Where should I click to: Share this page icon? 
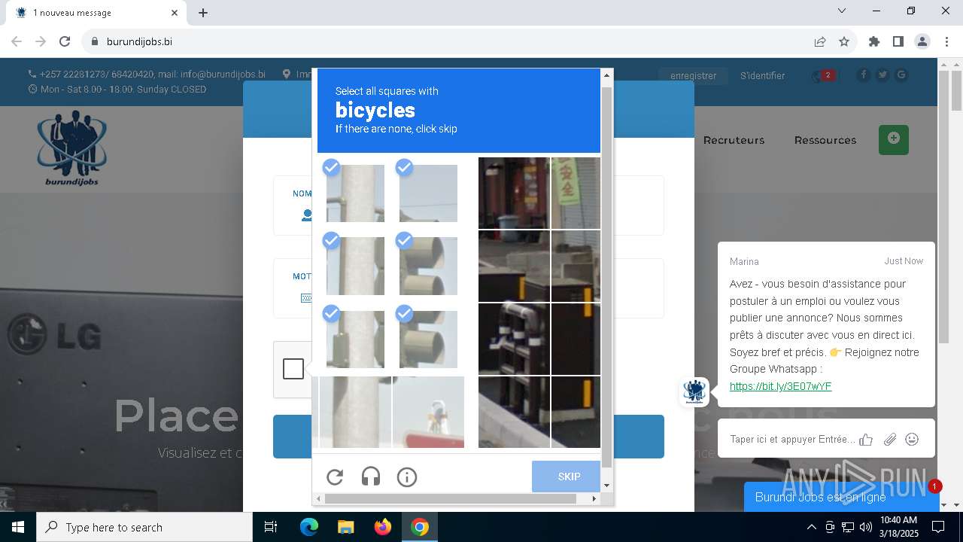pos(820,41)
